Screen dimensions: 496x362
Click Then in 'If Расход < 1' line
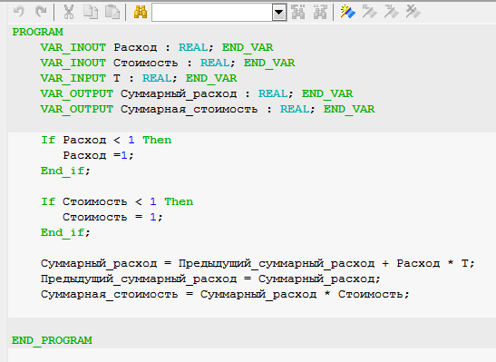pos(157,140)
